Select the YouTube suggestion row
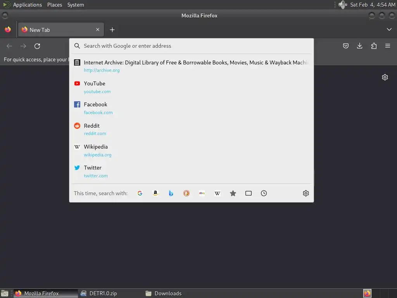The width and height of the screenshot is (397, 298). coord(192,87)
